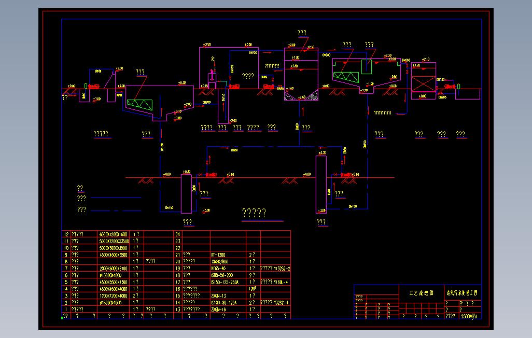Select the 4500X4500X4000 dimension in row 4
532x338 pixels.
pyautogui.click(x=114, y=289)
